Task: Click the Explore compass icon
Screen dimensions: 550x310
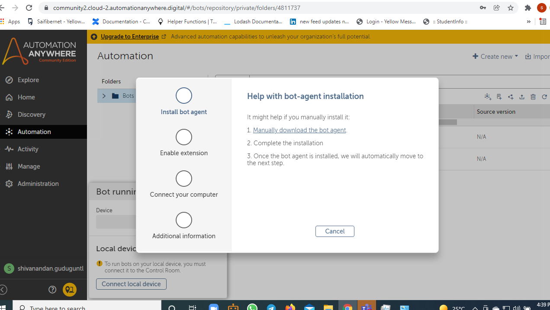Action: (9, 80)
